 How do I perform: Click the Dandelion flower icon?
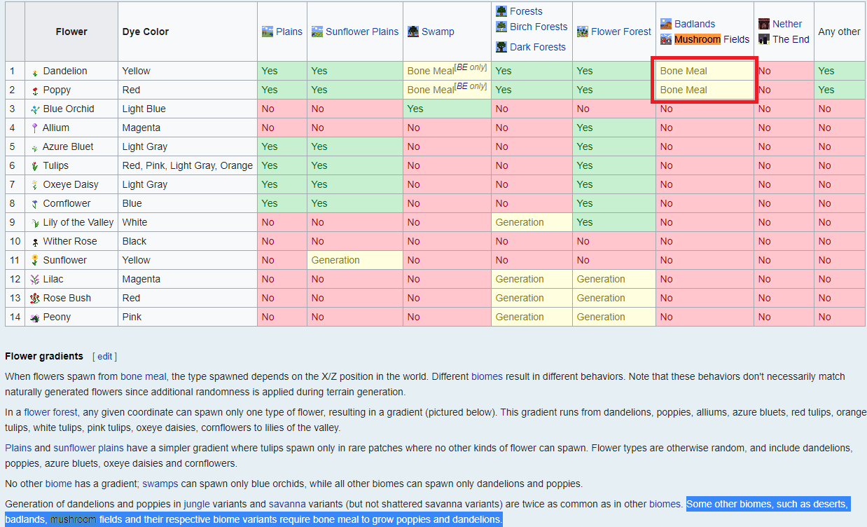click(35, 71)
